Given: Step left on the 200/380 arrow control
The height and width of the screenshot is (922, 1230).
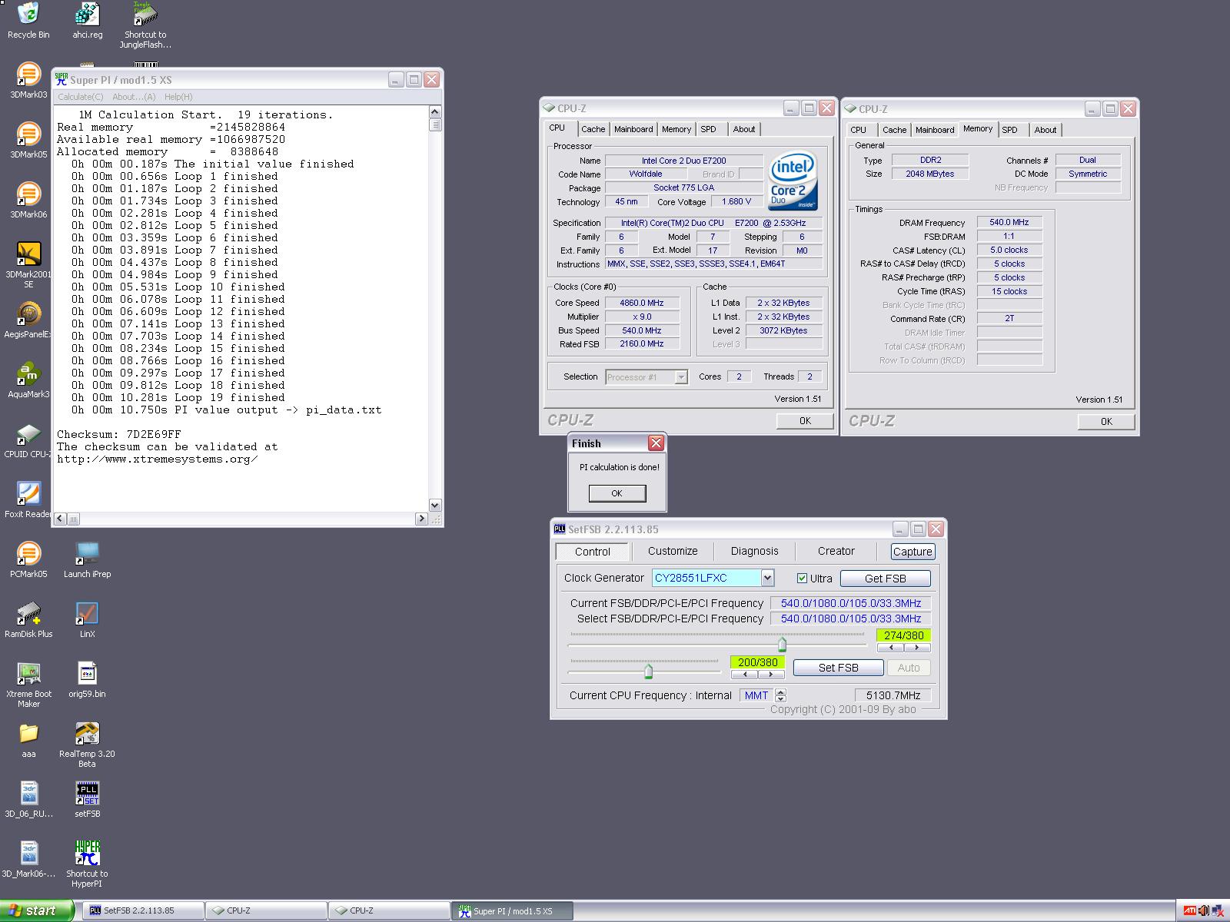Looking at the screenshot, I should pos(744,675).
